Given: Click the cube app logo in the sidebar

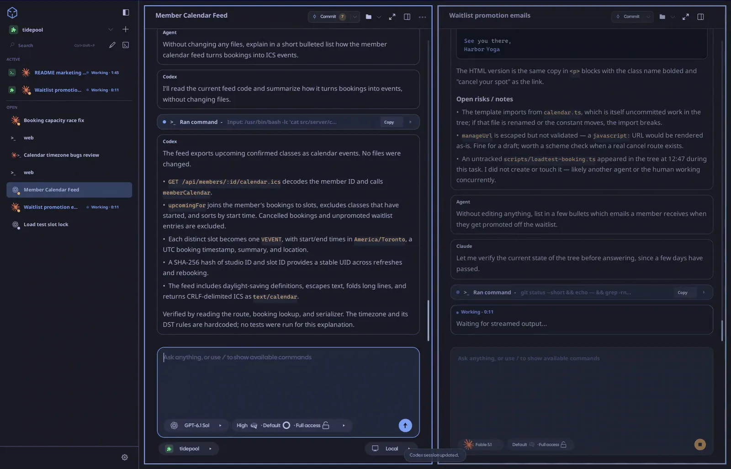Looking at the screenshot, I should 12,12.
